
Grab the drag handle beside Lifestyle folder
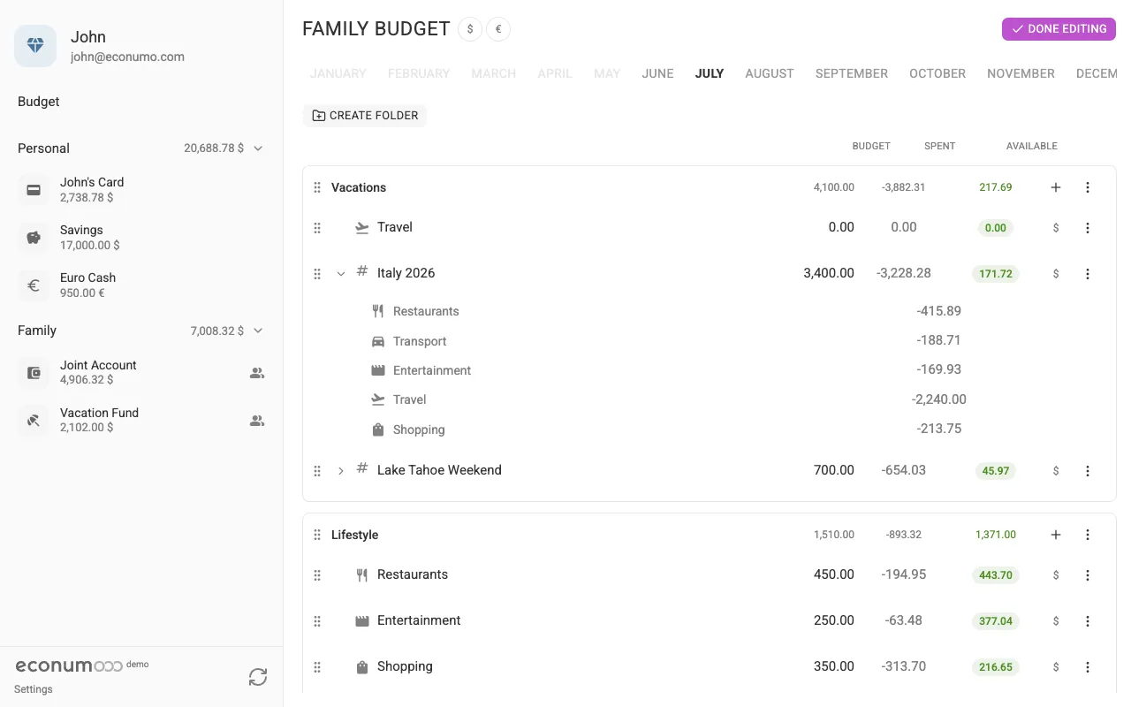[317, 535]
